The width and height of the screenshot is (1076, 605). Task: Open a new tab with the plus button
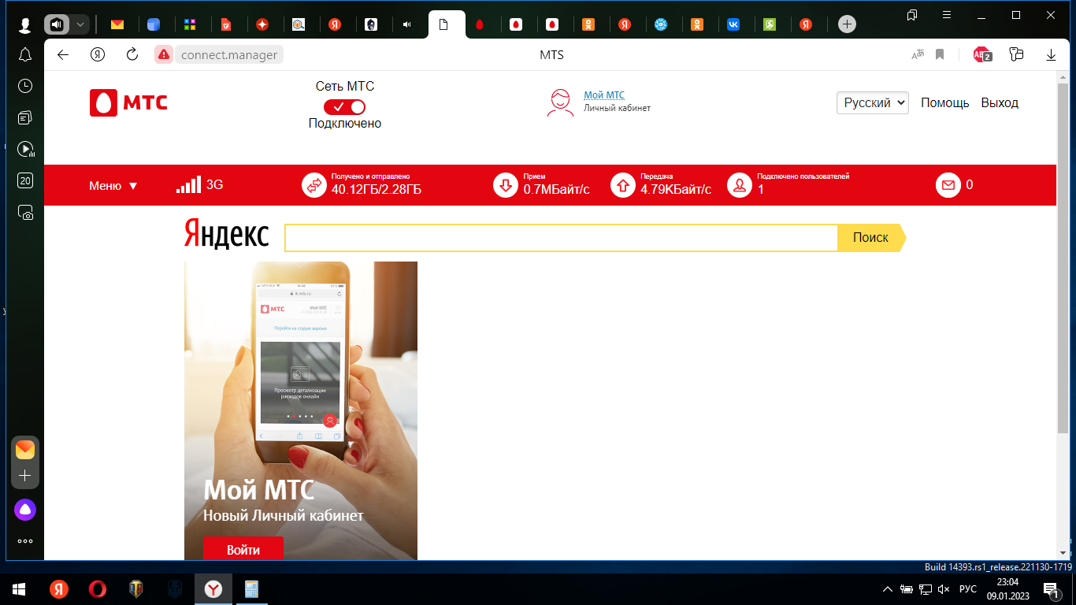847,24
